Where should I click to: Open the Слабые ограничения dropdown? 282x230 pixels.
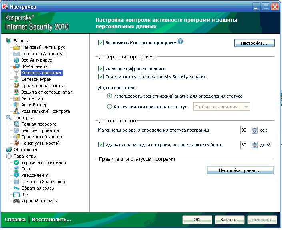pos(221,107)
